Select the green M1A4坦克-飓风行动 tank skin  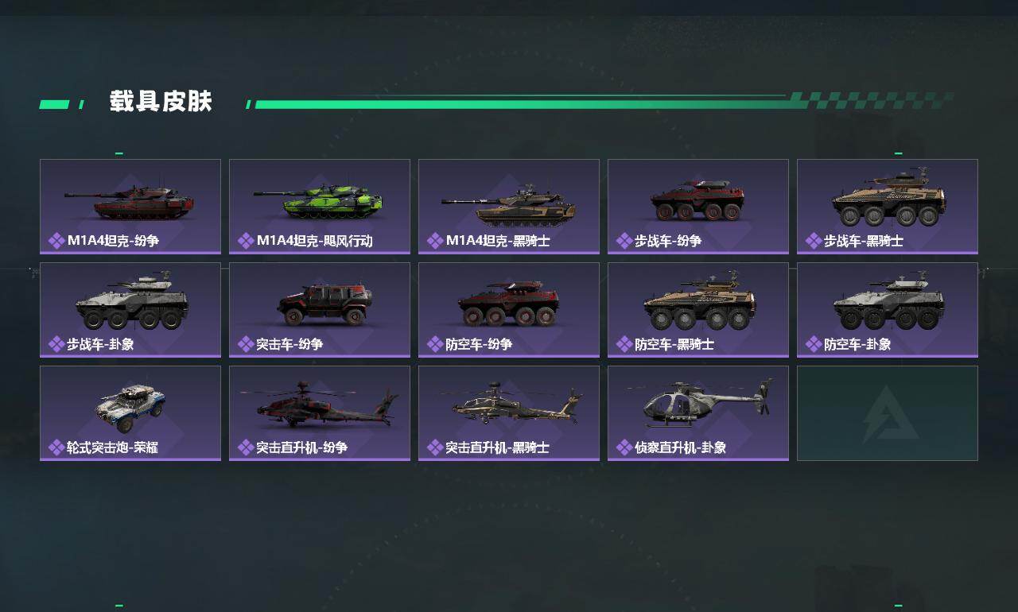coord(320,207)
